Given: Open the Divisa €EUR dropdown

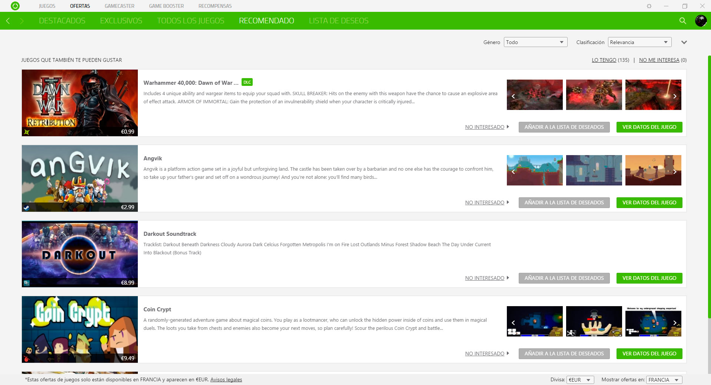Looking at the screenshot, I should (x=580, y=380).
